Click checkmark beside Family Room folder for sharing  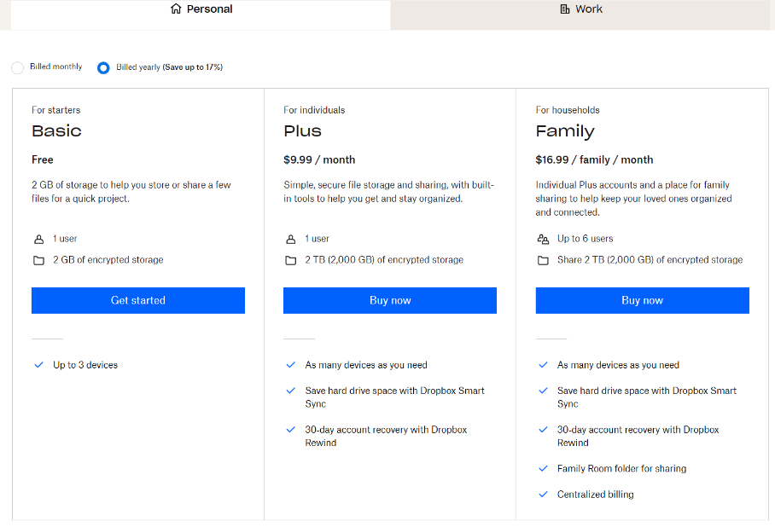[543, 468]
